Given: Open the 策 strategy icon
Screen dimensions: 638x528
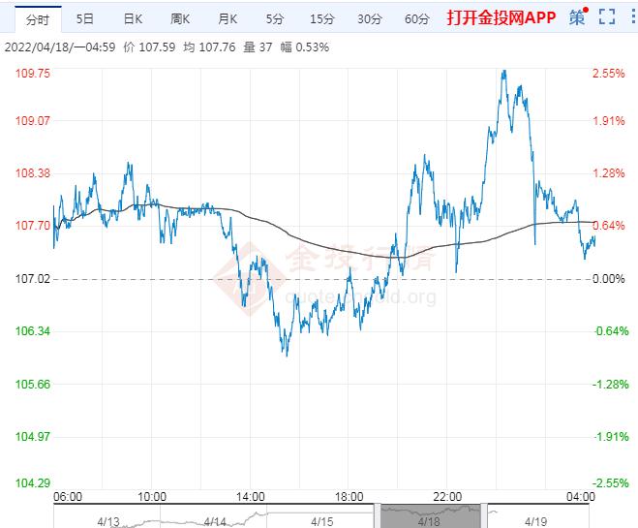Looking at the screenshot, I should click(578, 17).
